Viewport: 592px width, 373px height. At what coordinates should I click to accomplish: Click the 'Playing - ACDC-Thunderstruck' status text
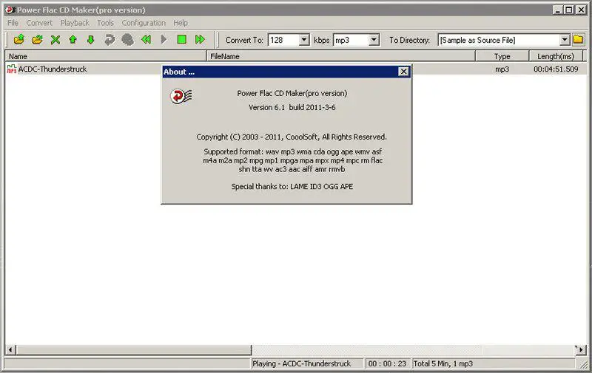click(x=302, y=363)
